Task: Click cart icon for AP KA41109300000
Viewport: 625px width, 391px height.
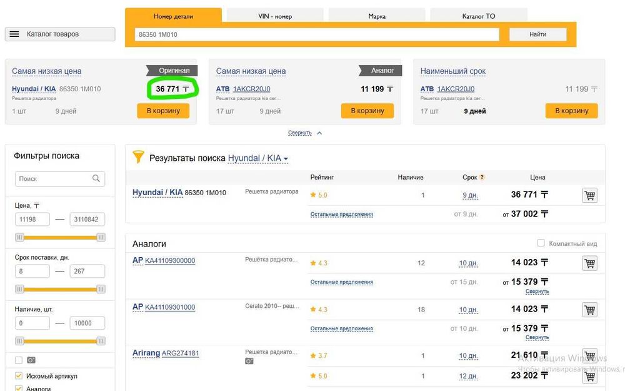Action: pyautogui.click(x=589, y=263)
